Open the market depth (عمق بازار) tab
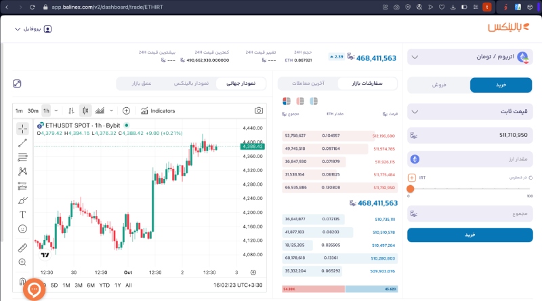Image resolution: width=542 pixels, height=301 pixels. click(141, 83)
